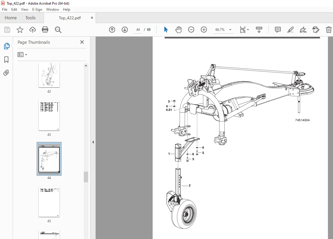
Task: Switch to the Home tab
Action: pos(11,18)
